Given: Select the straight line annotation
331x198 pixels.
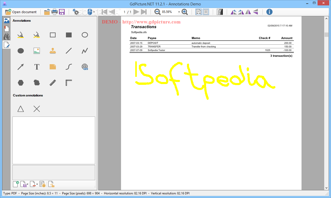Looking at the screenshot, I should tap(69, 51).
